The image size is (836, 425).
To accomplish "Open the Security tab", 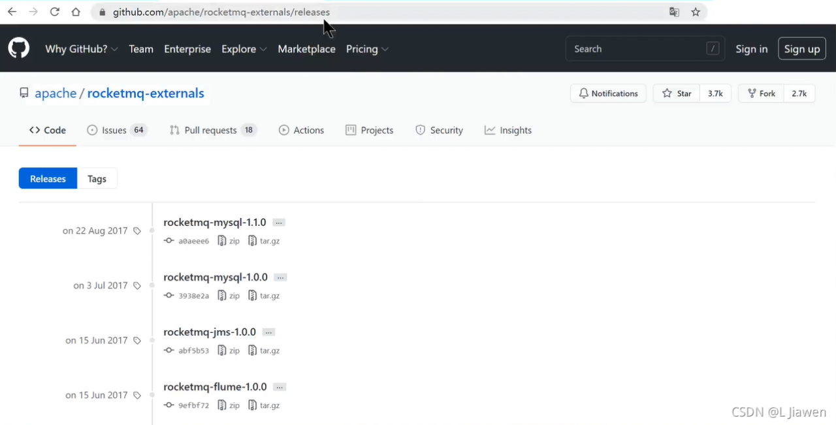I will click(439, 131).
